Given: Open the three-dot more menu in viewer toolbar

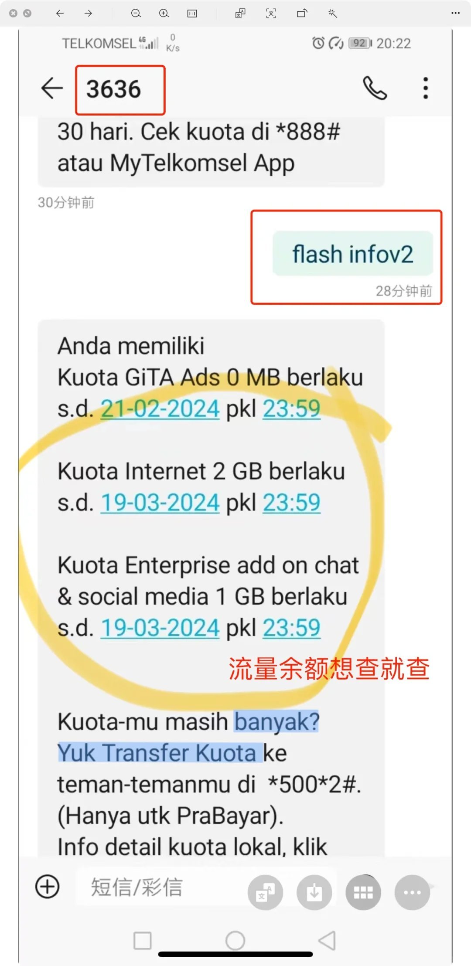Looking at the screenshot, I should tap(455, 13).
